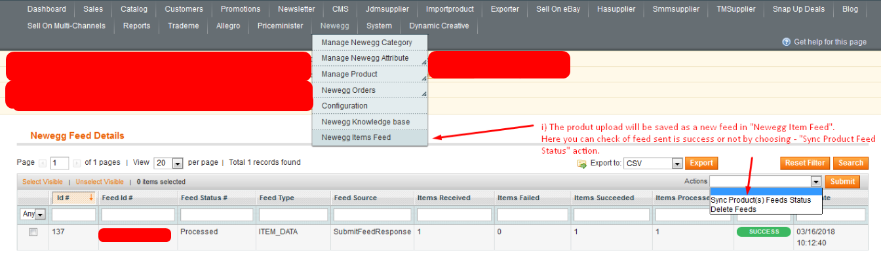Tick the checkbox for feed row 137
This screenshot has width=881, height=276.
click(x=33, y=232)
